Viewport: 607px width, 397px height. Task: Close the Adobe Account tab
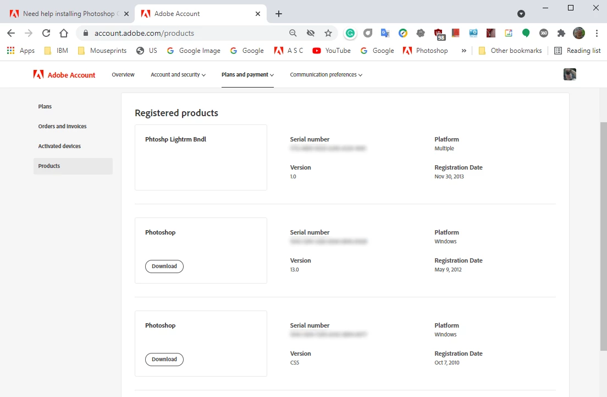[x=258, y=14]
